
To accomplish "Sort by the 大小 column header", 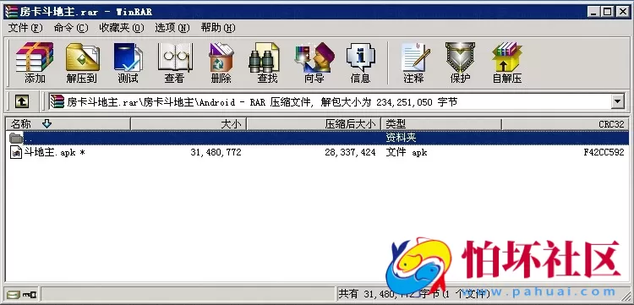I will pos(189,124).
